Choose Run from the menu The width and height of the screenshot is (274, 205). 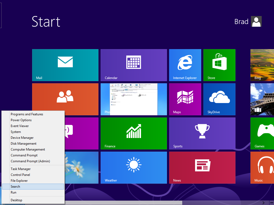click(x=33, y=192)
